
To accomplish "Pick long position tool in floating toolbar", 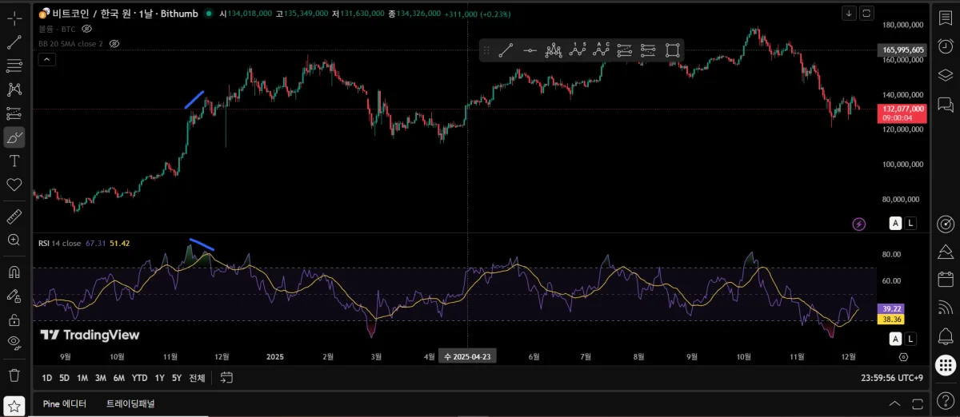I will coord(625,50).
